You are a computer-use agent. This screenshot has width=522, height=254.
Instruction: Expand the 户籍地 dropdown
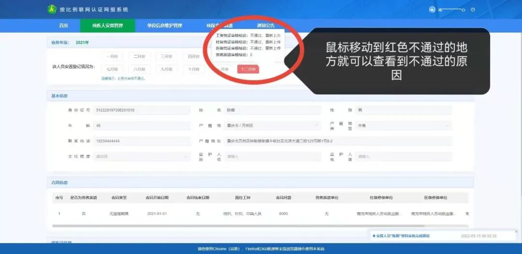coord(273,125)
